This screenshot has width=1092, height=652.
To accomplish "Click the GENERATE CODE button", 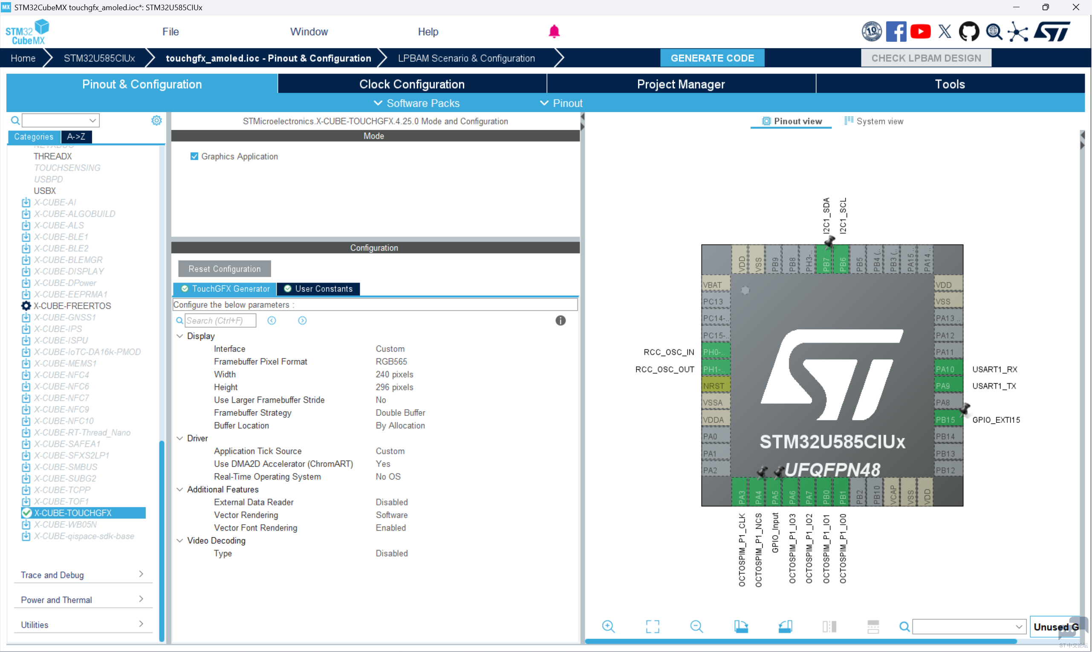I will 712,58.
